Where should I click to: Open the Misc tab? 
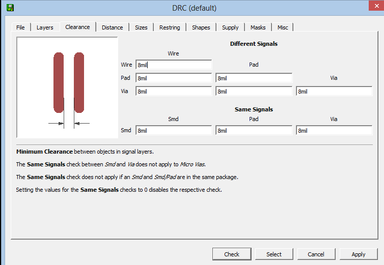click(283, 27)
